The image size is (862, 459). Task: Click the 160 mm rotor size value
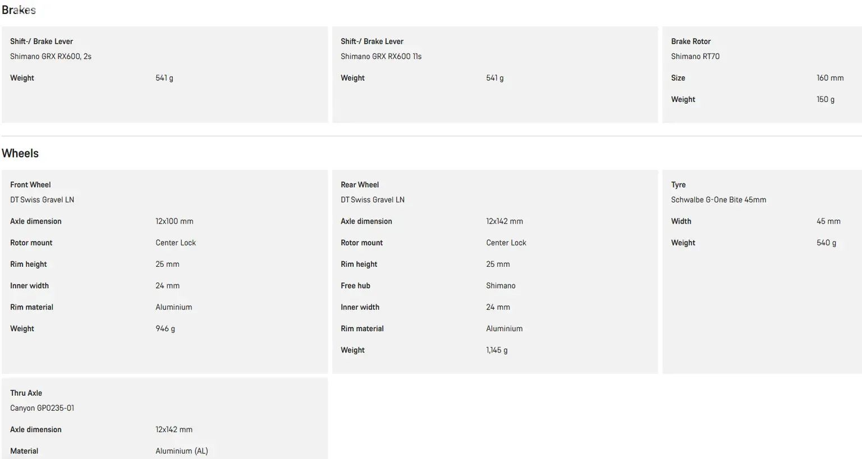pos(830,78)
